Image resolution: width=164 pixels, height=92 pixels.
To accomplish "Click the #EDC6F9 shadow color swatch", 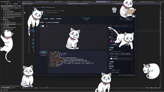I will [111, 59].
